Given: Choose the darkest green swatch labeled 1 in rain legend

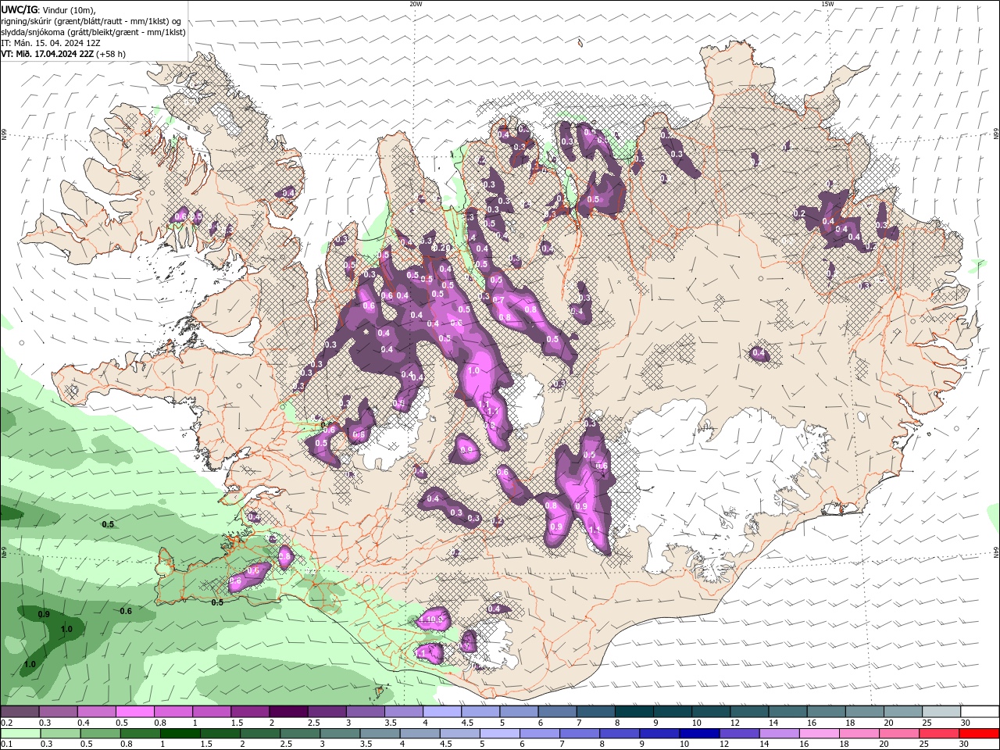Looking at the screenshot, I should coord(180,734).
